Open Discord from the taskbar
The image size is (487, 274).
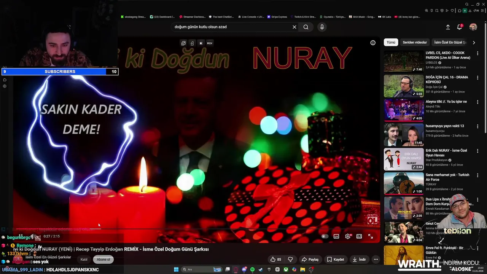(x=244, y=269)
